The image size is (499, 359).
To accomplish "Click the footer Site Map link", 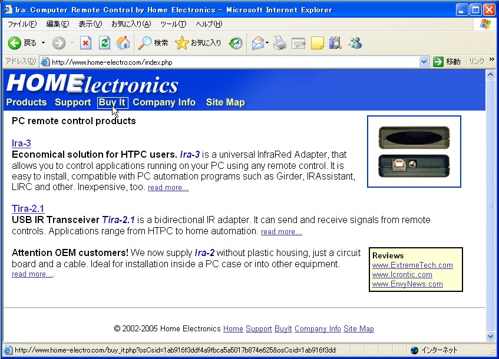I will 359,329.
